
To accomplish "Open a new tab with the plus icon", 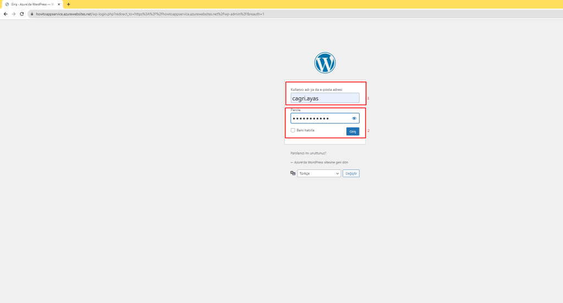I will coord(68,4).
